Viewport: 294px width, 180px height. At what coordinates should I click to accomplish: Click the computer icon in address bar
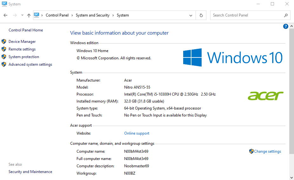[x=37, y=15]
